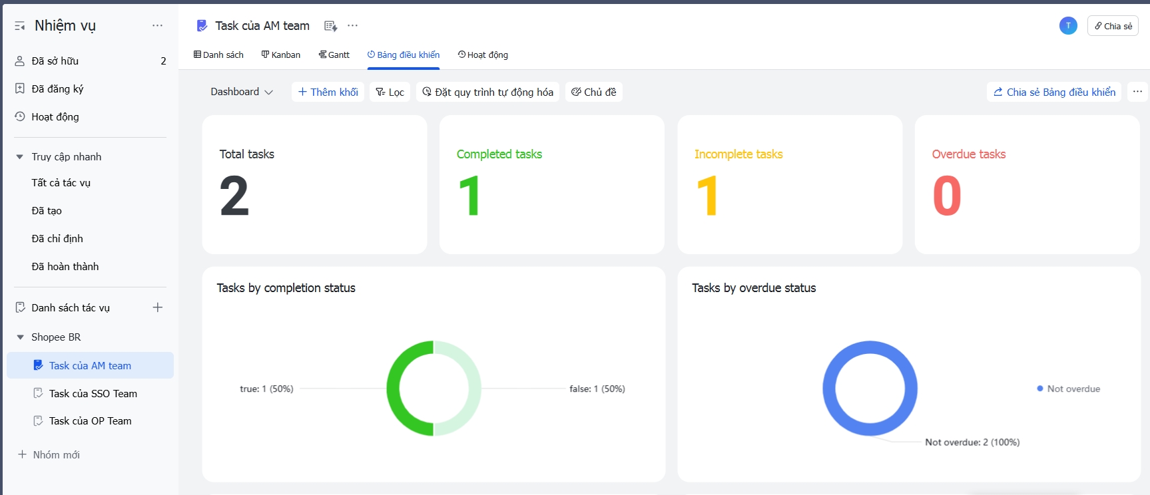Click the list edit icon next to the title

[331, 26]
